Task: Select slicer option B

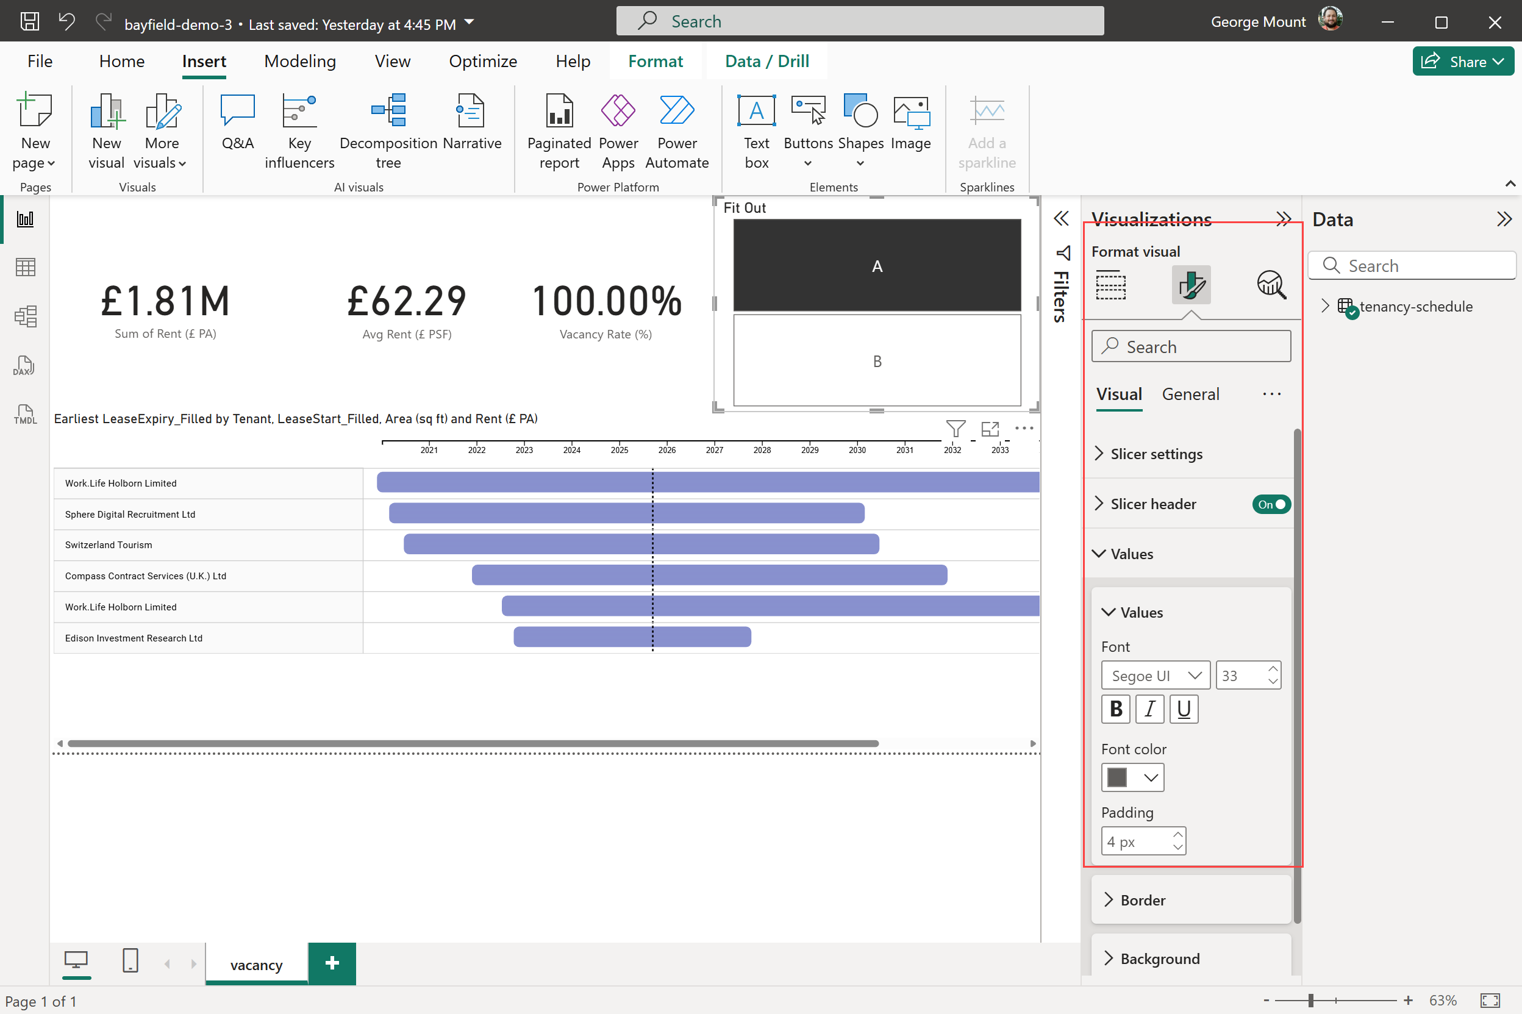Action: click(x=877, y=361)
